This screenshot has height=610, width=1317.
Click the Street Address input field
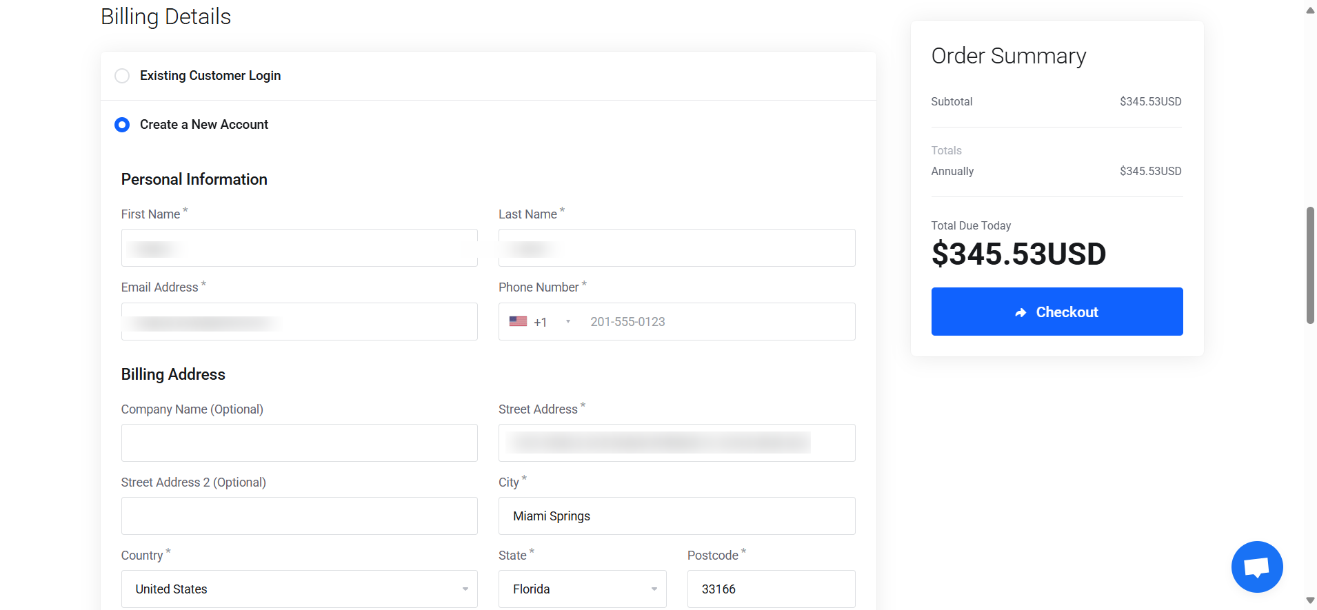(x=676, y=443)
